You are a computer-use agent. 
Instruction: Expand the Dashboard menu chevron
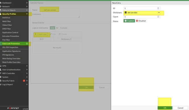27,3
